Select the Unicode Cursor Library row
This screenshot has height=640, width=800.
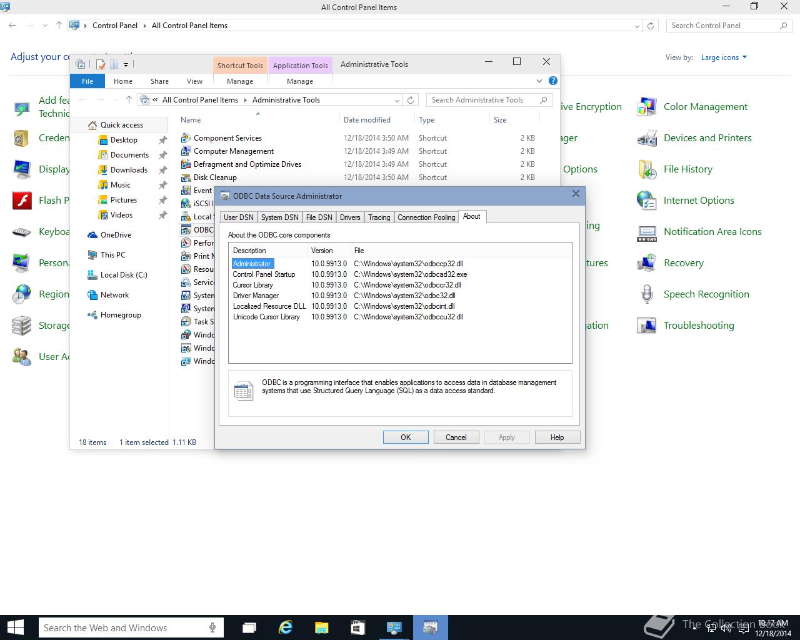[x=400, y=317]
